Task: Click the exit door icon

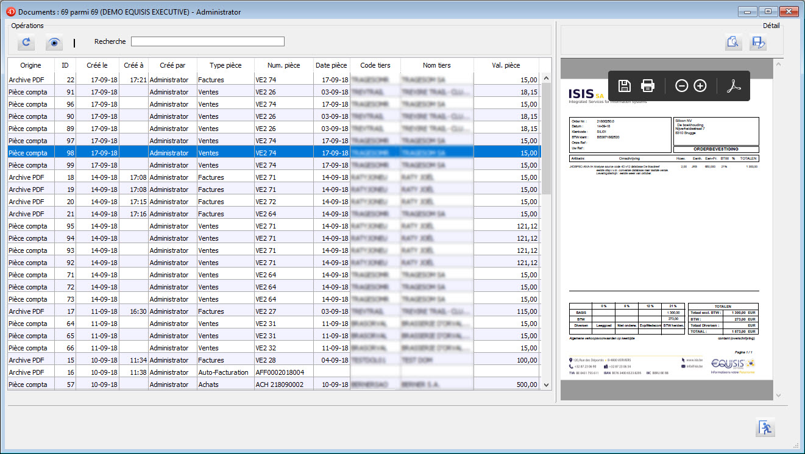Action: tap(765, 428)
